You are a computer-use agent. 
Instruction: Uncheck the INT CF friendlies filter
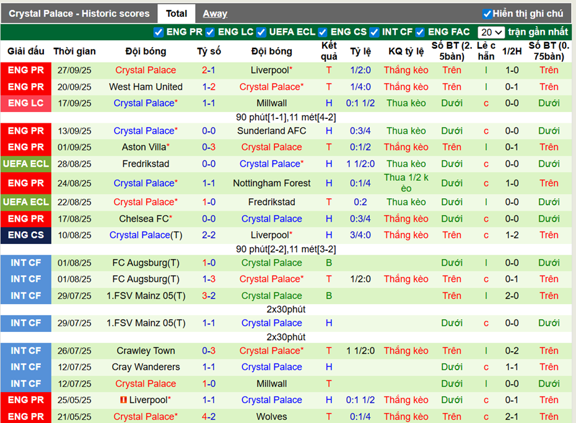(x=374, y=32)
